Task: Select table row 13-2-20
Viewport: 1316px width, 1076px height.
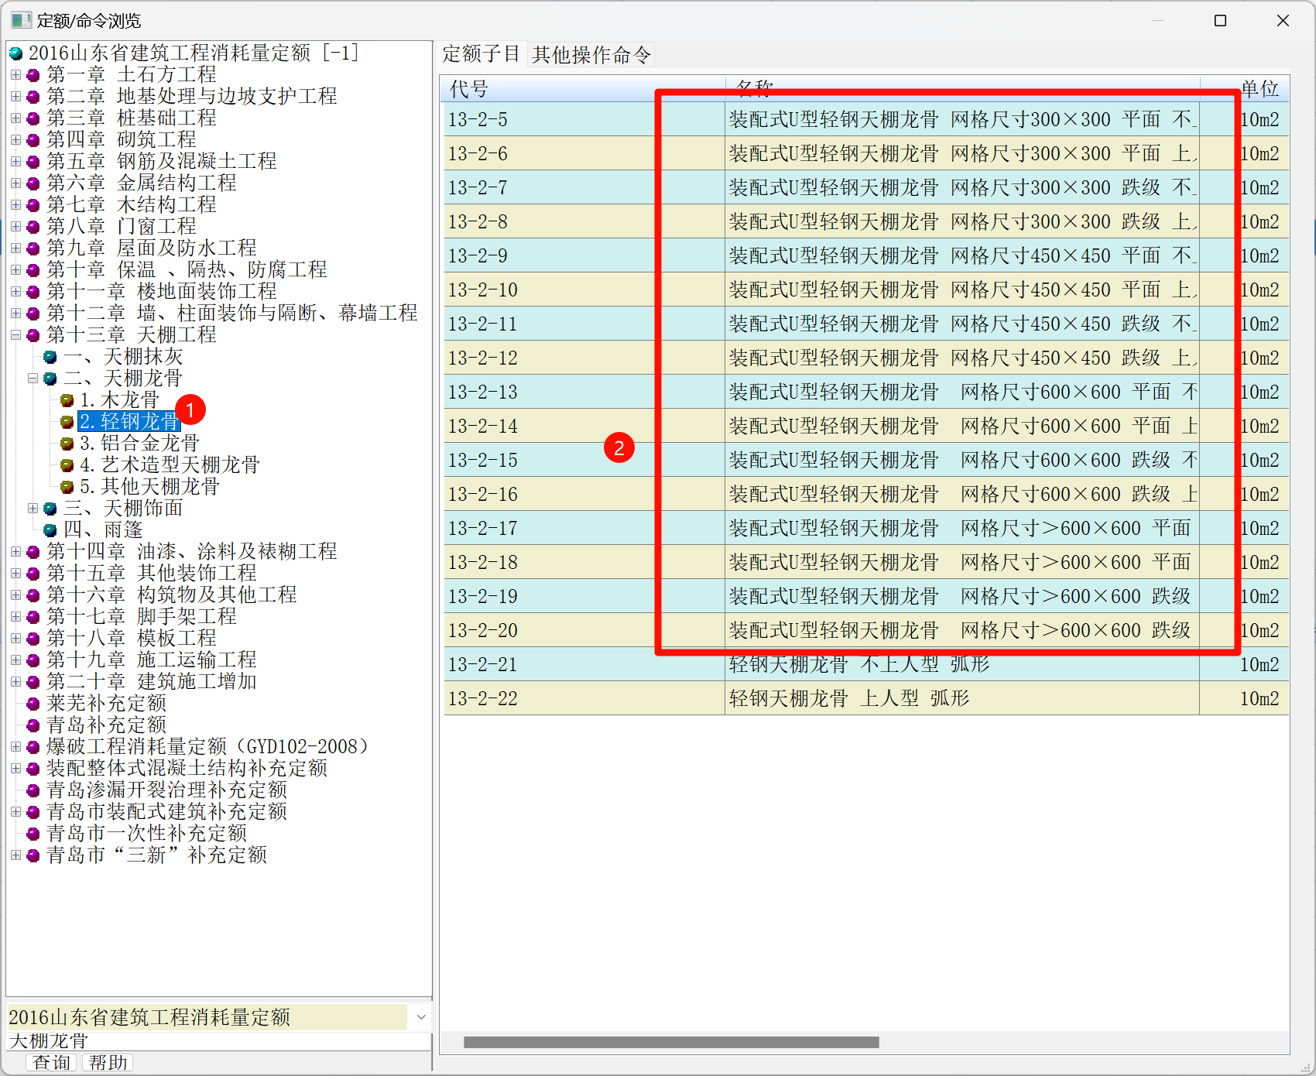Action: coord(866,630)
